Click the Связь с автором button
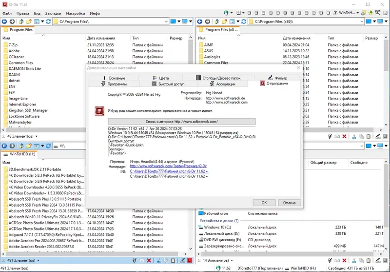The image size is (390, 272). point(182,122)
